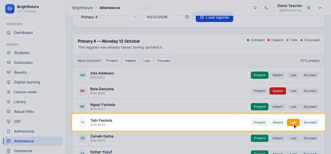Click the 0 excused summary indicator
This screenshot has width=331, height=154.
[310, 40]
